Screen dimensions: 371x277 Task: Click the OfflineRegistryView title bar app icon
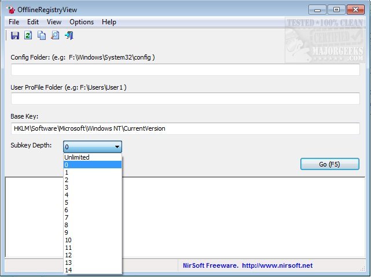pos(10,10)
